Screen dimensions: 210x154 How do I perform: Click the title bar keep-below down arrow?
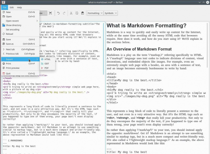click(x=199, y=2)
